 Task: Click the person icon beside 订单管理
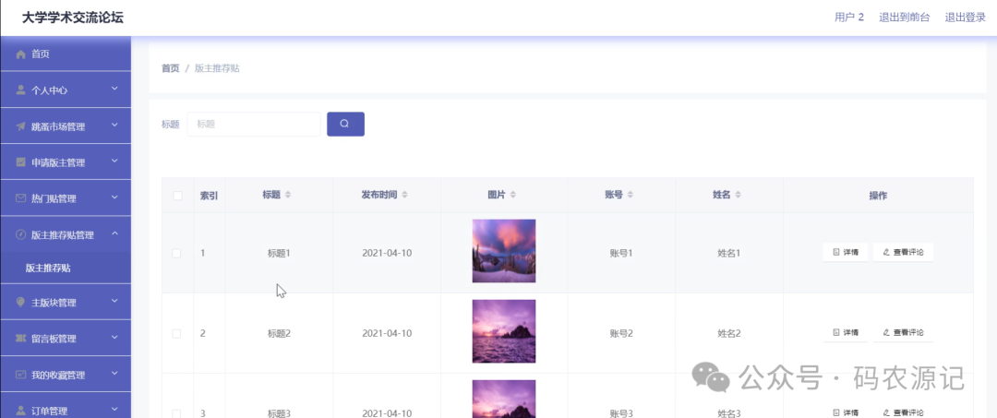pos(20,411)
